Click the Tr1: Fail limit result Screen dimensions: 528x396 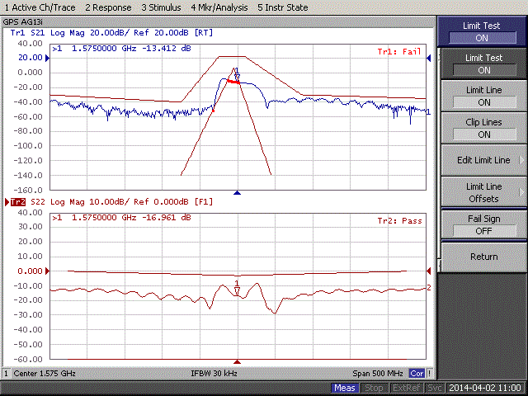(x=399, y=52)
